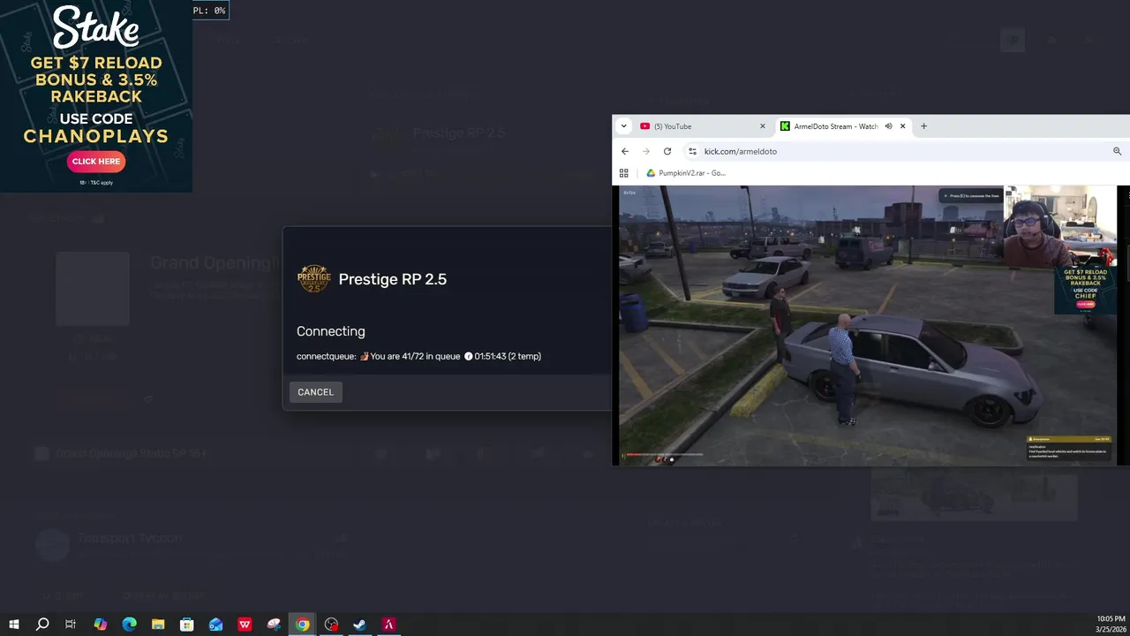Click the 'You are 41/72 in queue' text

[415, 356]
